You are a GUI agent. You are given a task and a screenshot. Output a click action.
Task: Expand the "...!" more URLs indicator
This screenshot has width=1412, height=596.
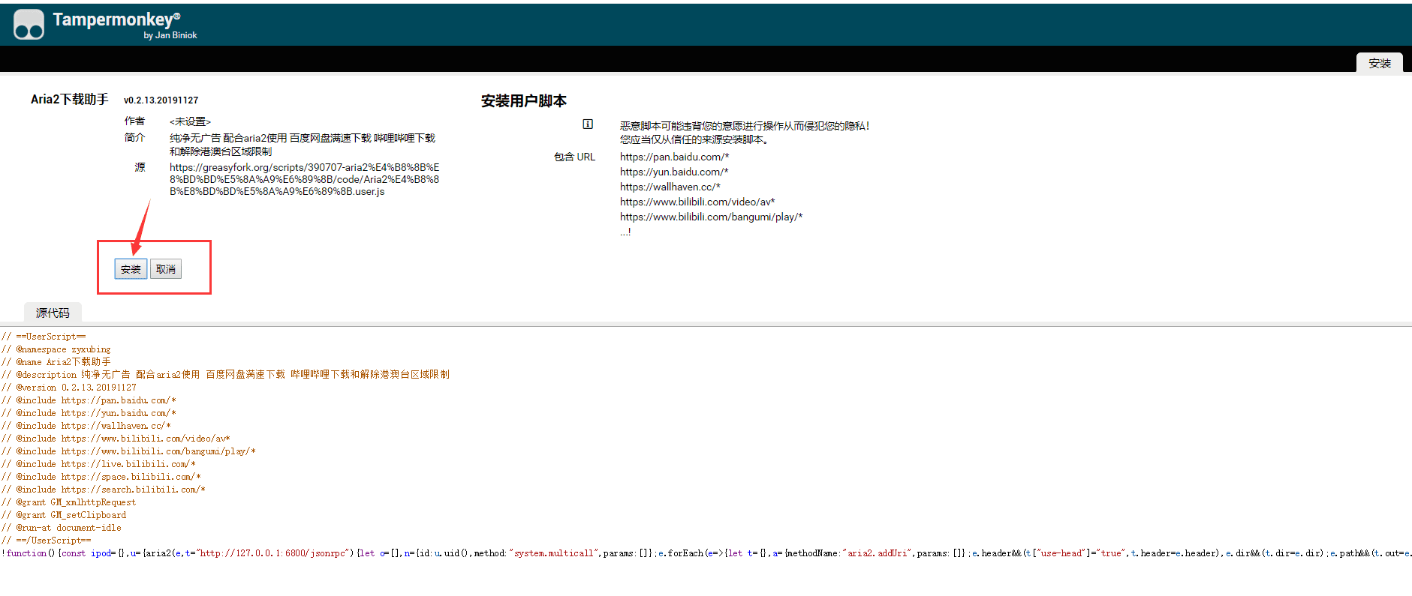[x=625, y=232]
